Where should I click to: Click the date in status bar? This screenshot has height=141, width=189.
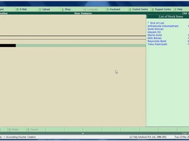tap(182, 137)
